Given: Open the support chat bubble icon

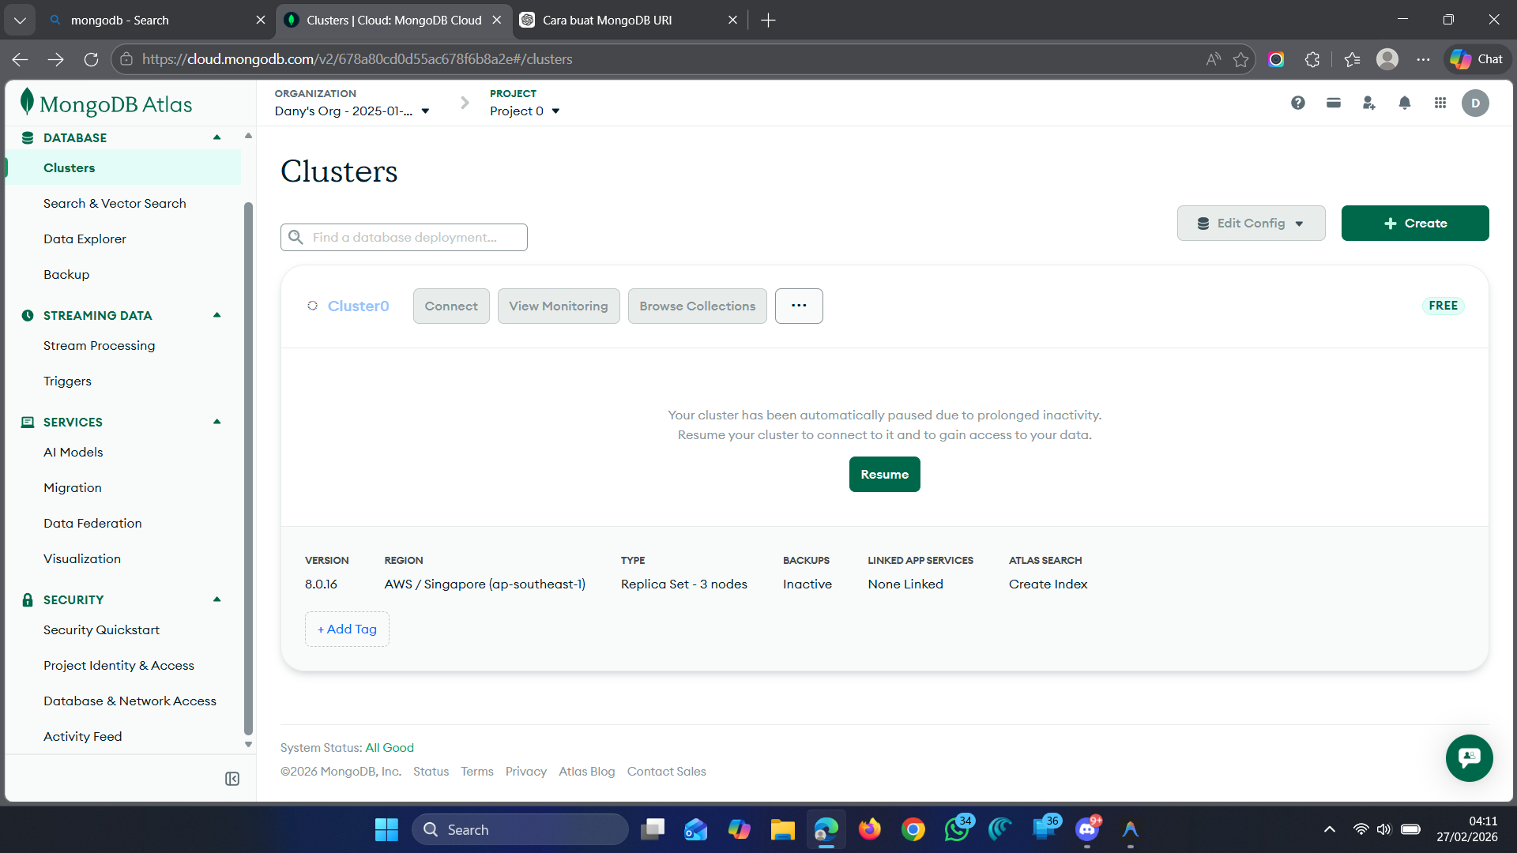Looking at the screenshot, I should pyautogui.click(x=1469, y=758).
